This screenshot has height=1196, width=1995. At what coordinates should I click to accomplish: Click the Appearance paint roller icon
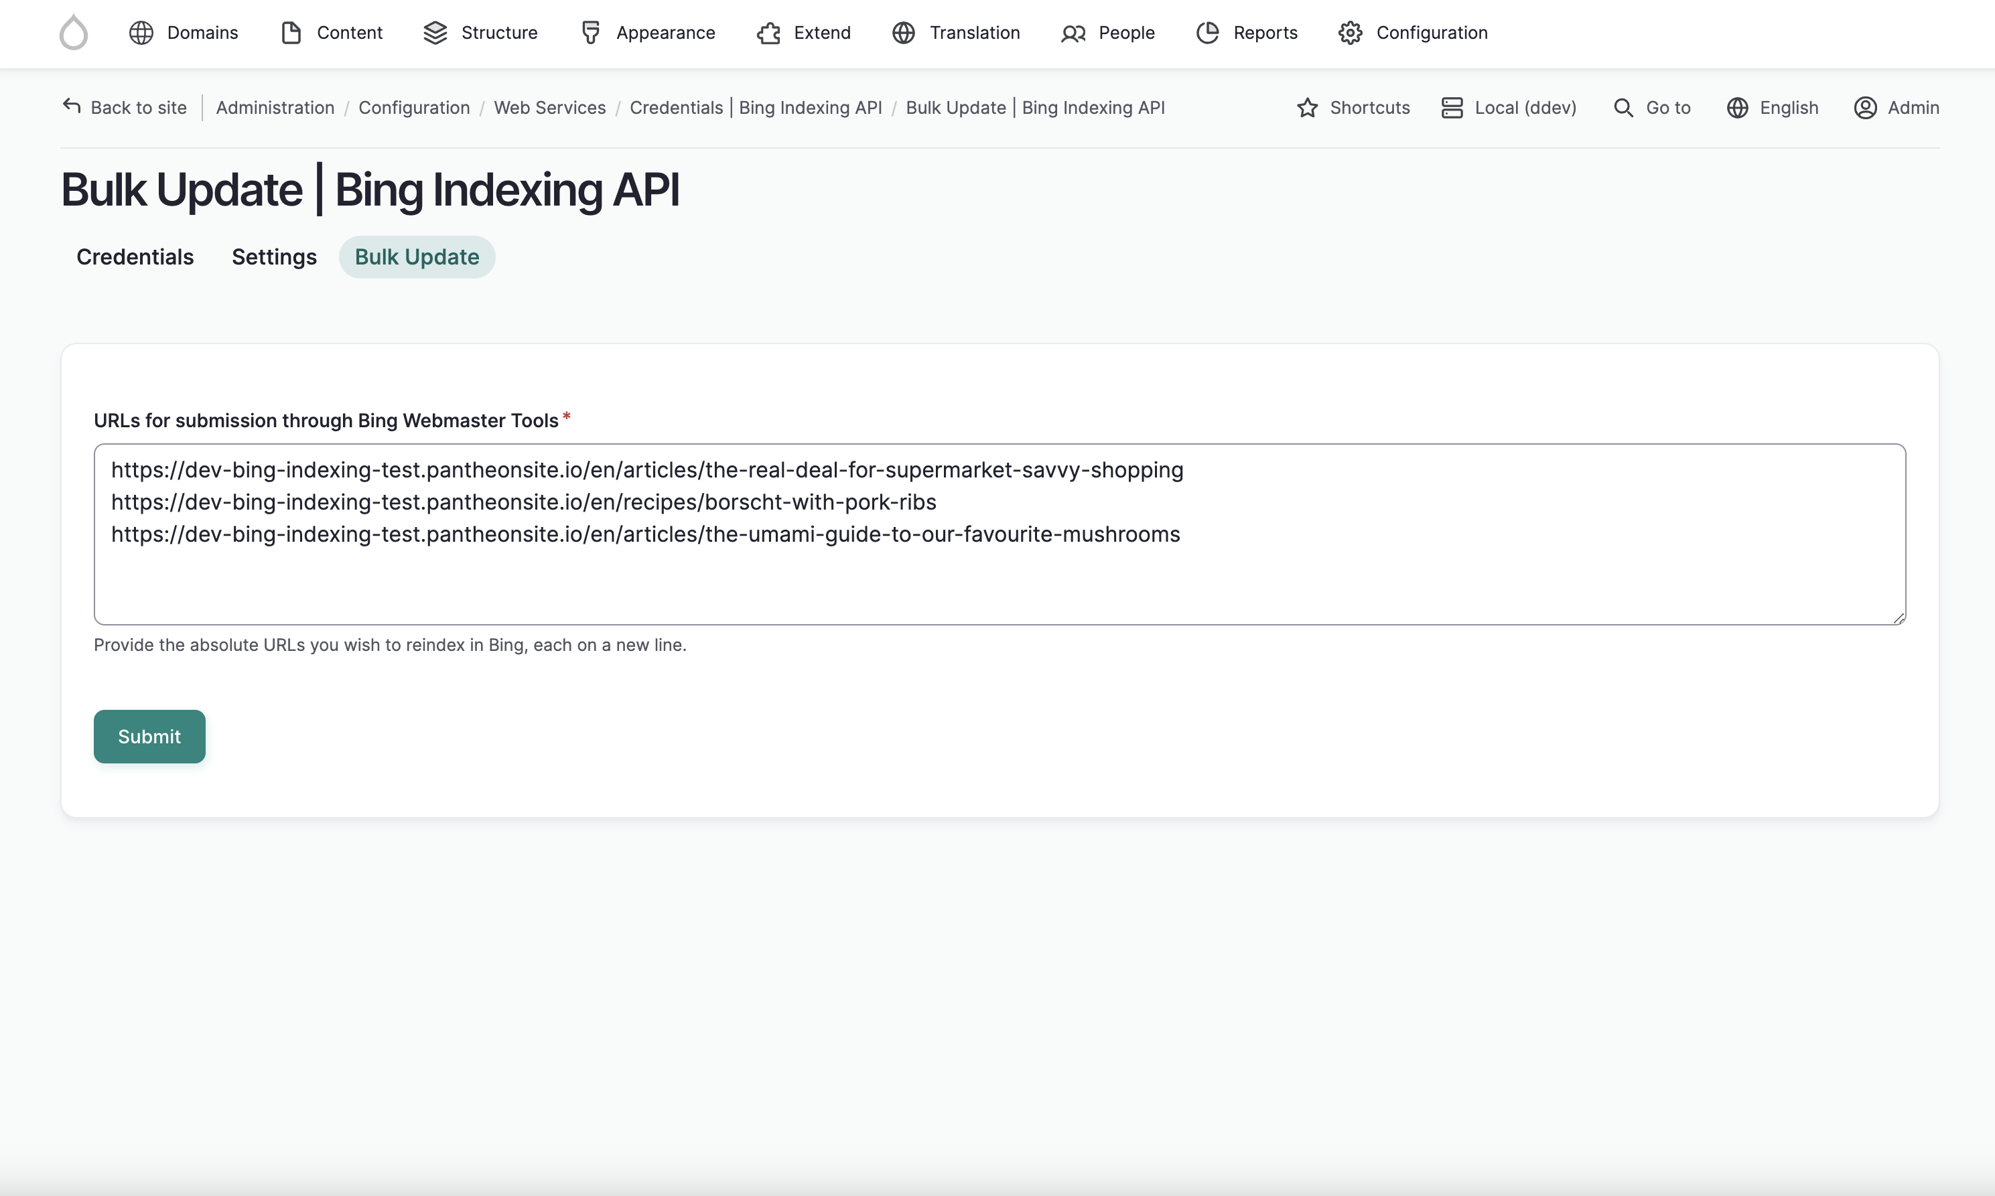click(591, 32)
